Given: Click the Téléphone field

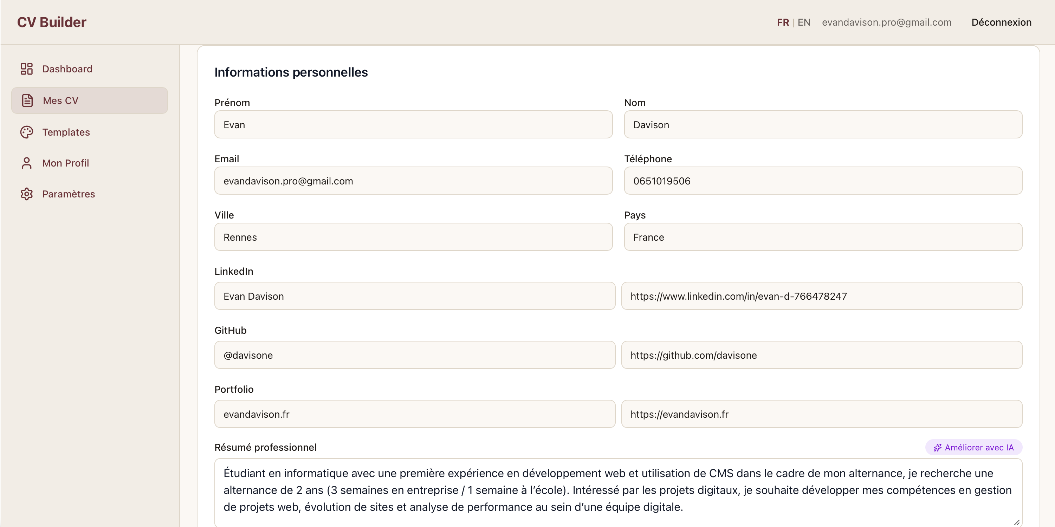Looking at the screenshot, I should (x=823, y=181).
